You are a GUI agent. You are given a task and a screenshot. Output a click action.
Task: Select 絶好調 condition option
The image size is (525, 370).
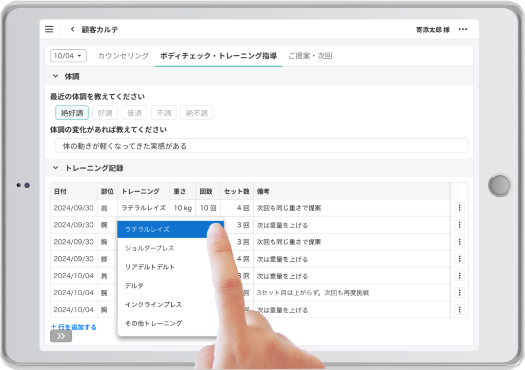pos(72,113)
